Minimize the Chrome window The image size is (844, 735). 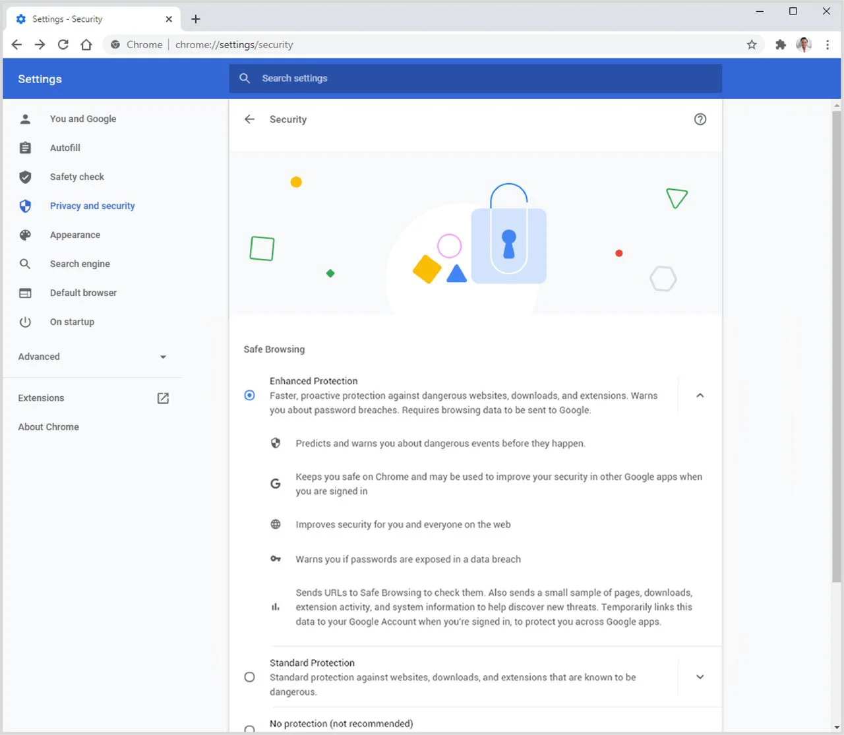(760, 11)
